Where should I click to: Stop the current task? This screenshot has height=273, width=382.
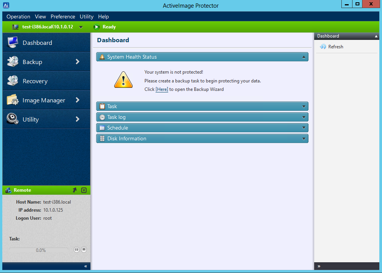click(x=84, y=250)
